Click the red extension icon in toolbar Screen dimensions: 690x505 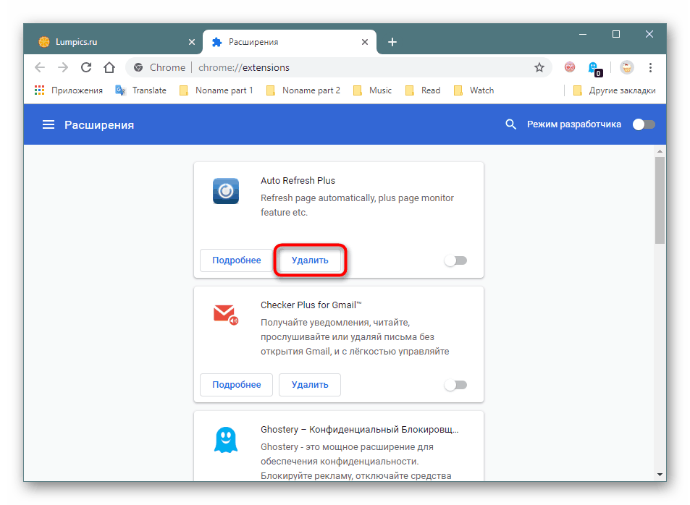click(570, 67)
